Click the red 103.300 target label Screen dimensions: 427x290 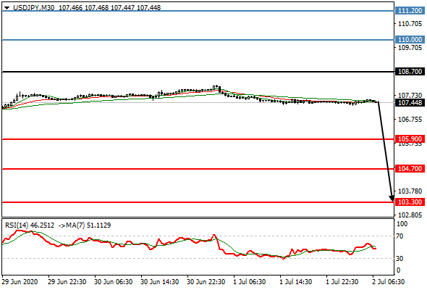point(410,202)
